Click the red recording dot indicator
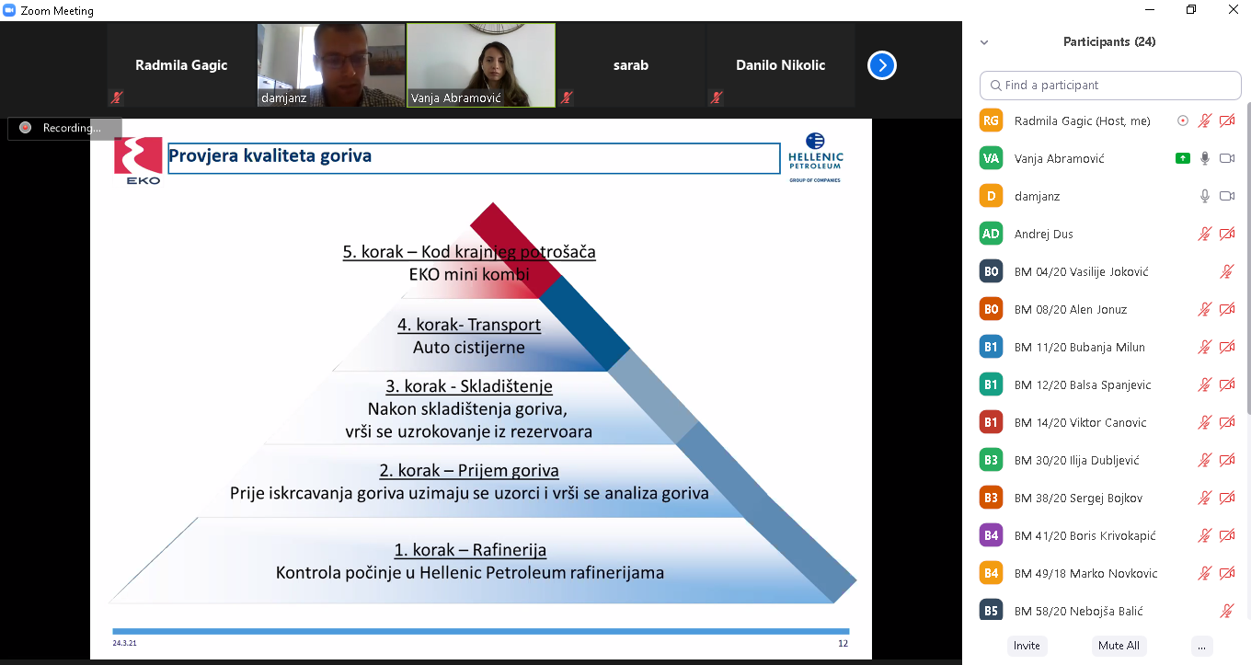The height and width of the screenshot is (665, 1251). click(x=25, y=128)
